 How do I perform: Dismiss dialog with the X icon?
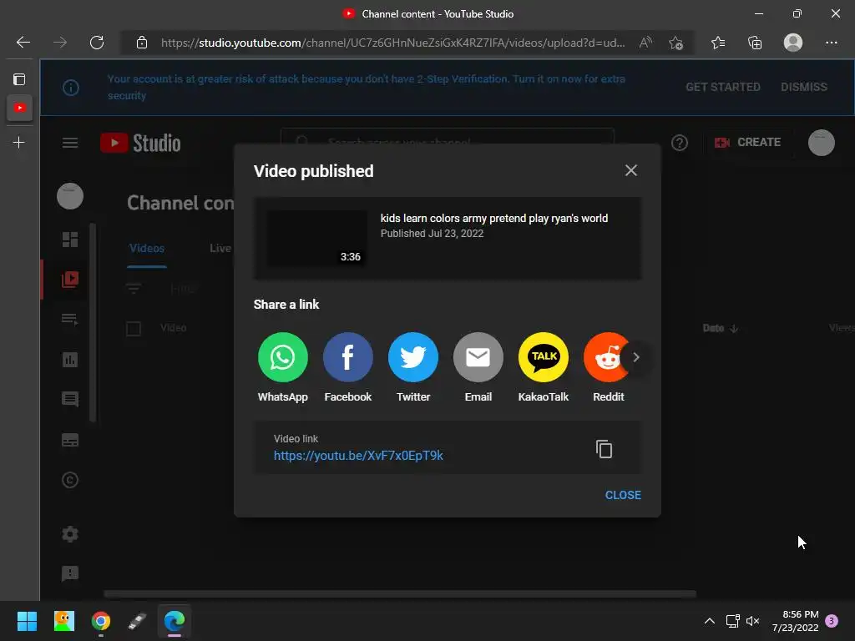631,170
